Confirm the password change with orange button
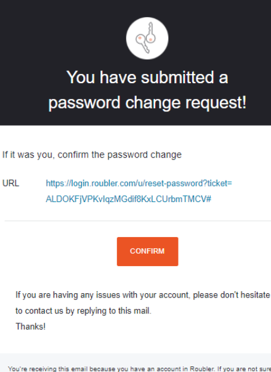The height and width of the screenshot is (372, 271). pyautogui.click(x=147, y=251)
